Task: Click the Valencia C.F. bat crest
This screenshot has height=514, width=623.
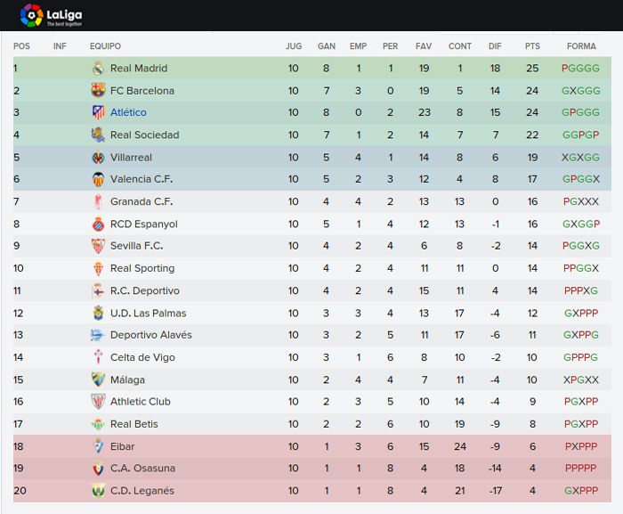Action: click(98, 179)
